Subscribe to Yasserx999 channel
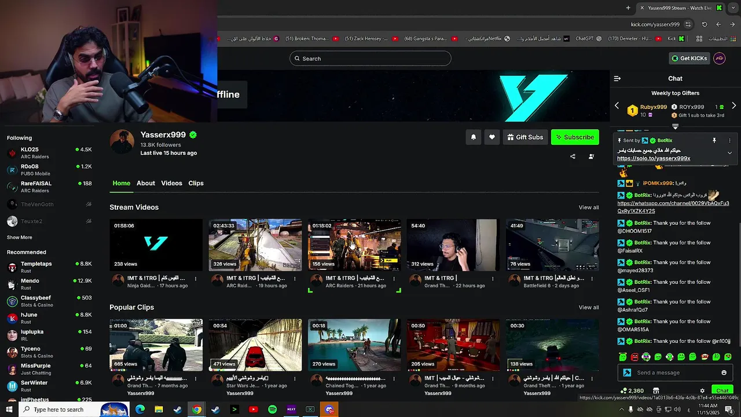Screen dimensions: 741x417 (x=575, y=137)
